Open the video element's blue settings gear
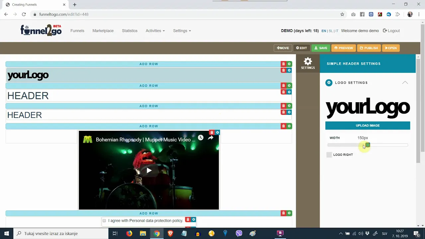425x239 pixels. (217, 132)
